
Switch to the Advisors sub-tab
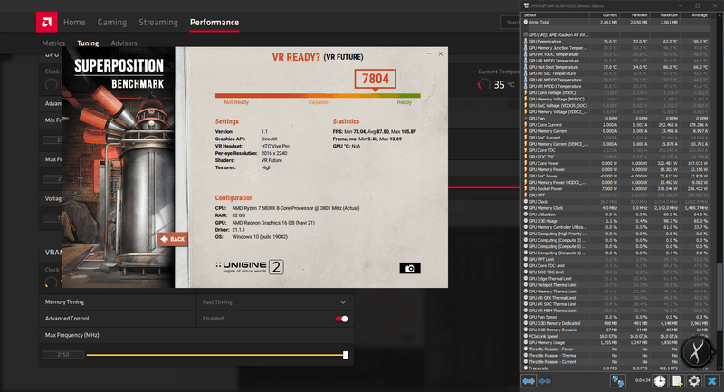pos(124,43)
